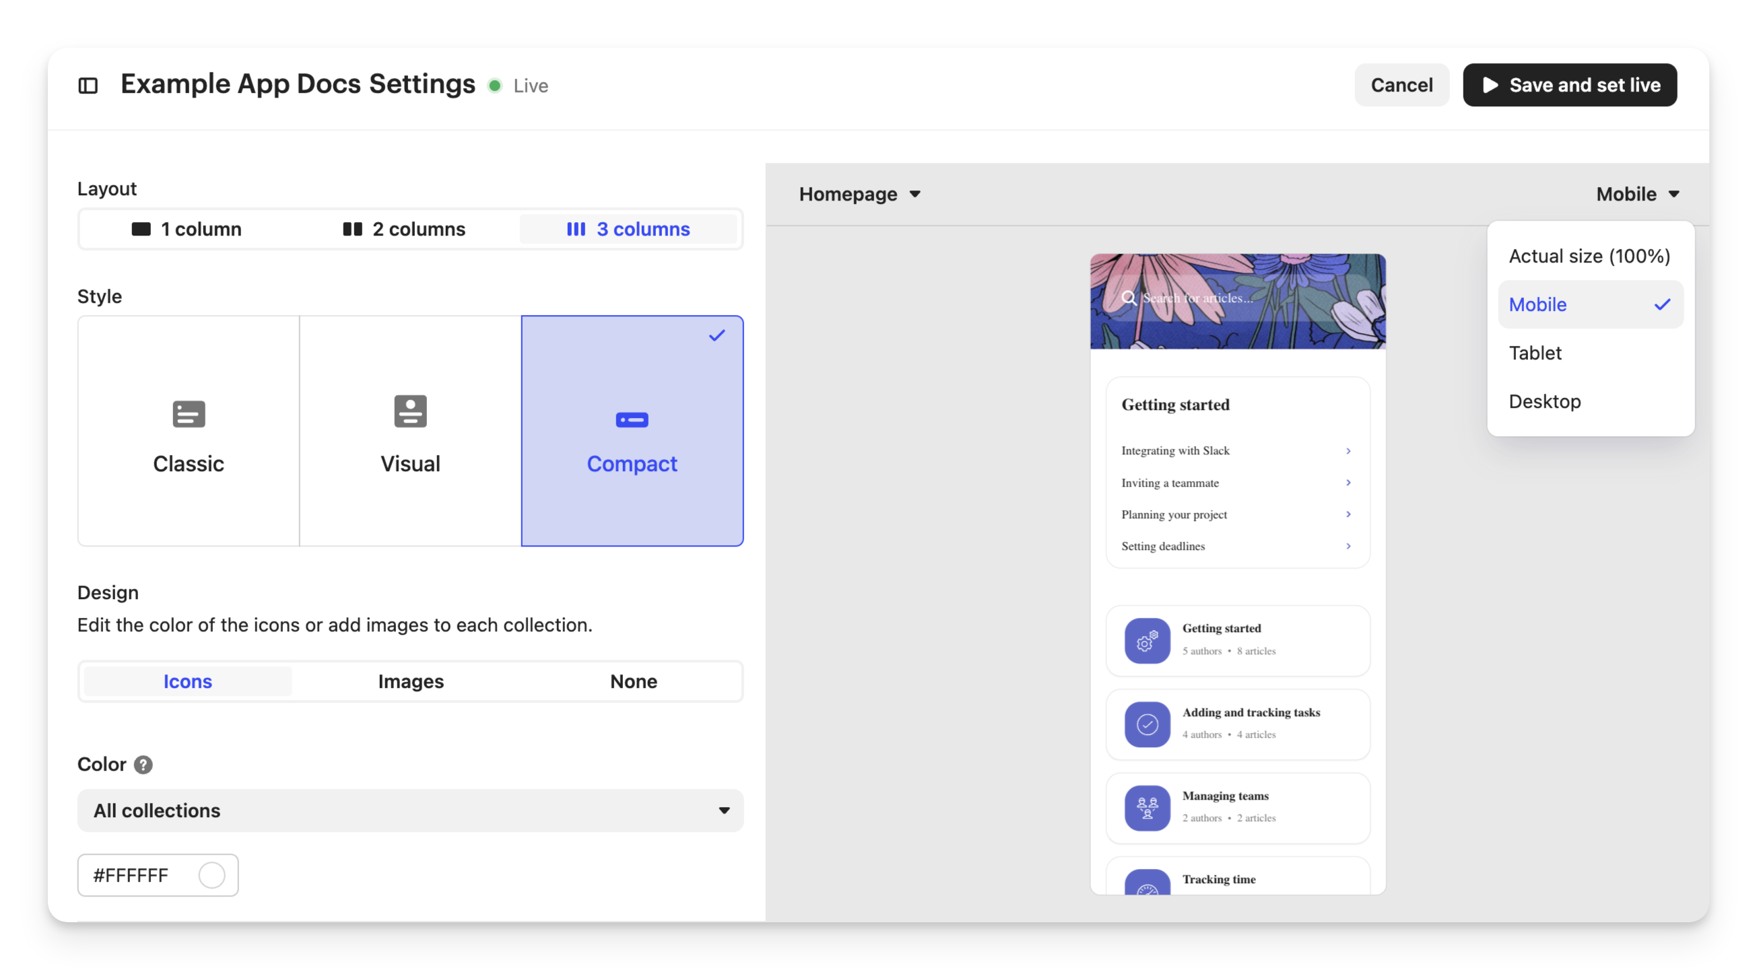The width and height of the screenshot is (1757, 970).
Task: Collapse the Mobile device size dropdown
Action: click(1637, 195)
